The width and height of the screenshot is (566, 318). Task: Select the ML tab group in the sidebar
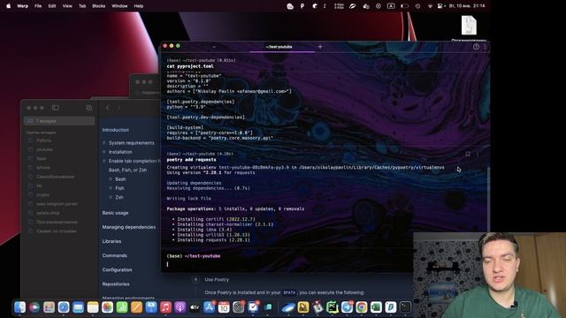pos(39,185)
